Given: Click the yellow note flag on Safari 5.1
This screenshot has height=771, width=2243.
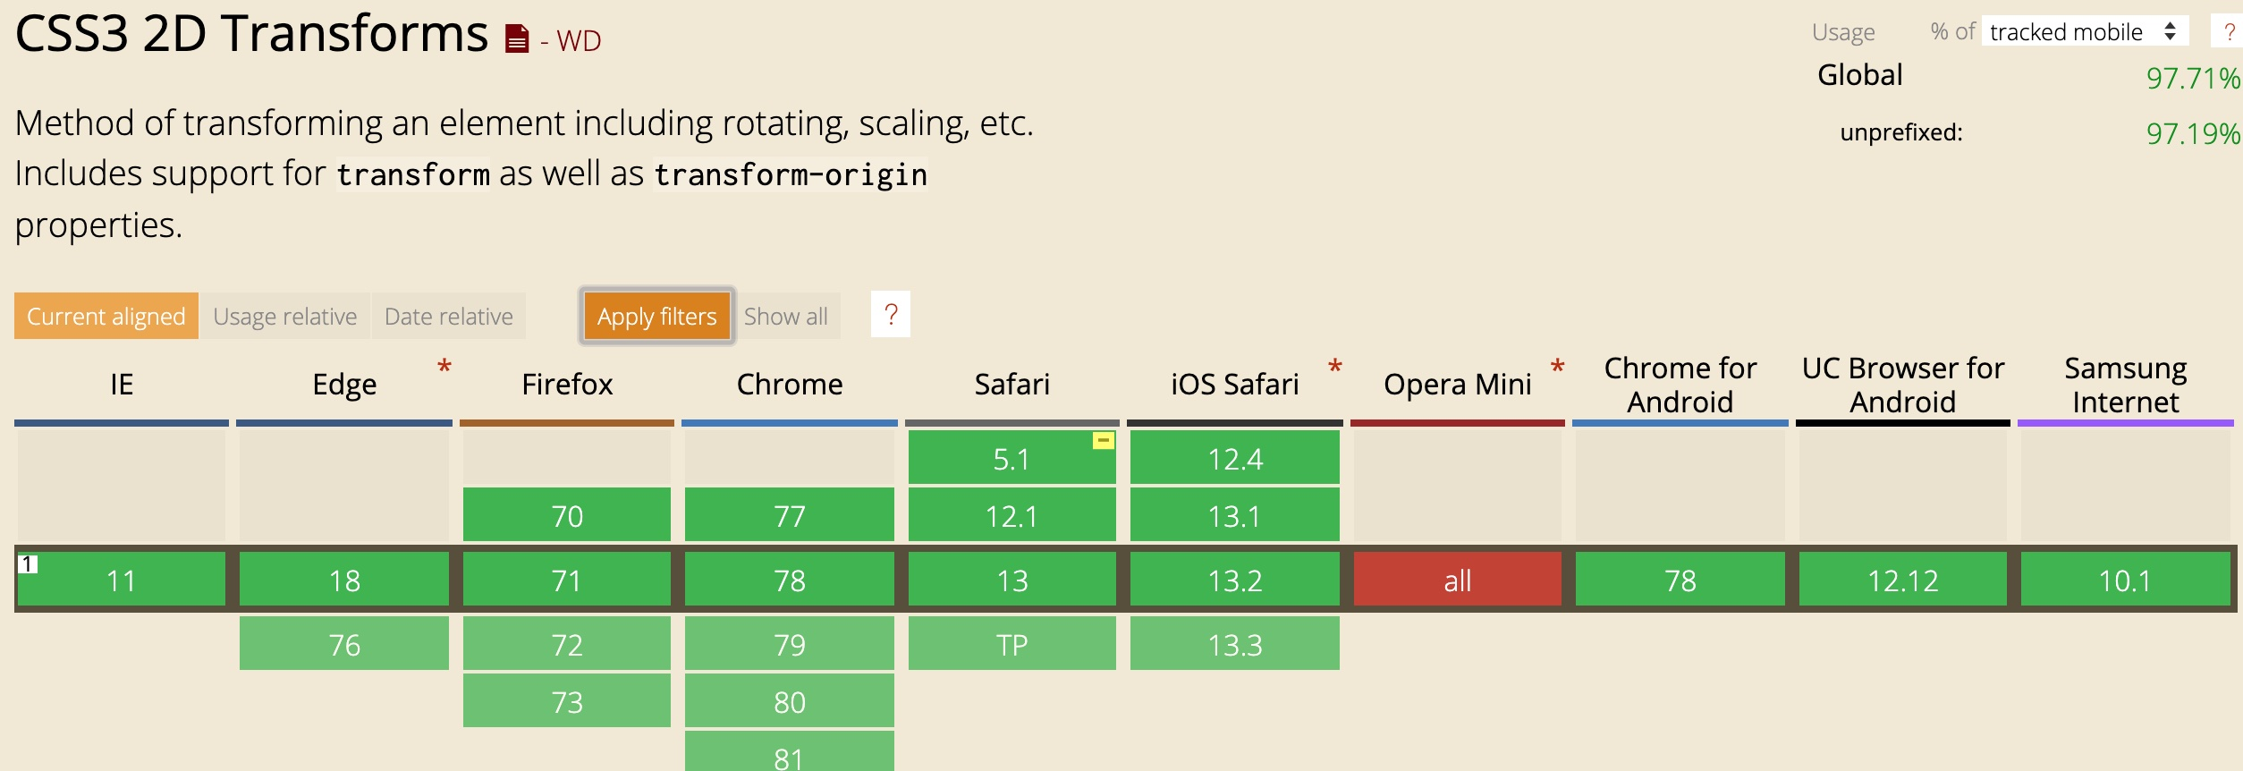Looking at the screenshot, I should pos(1104,440).
